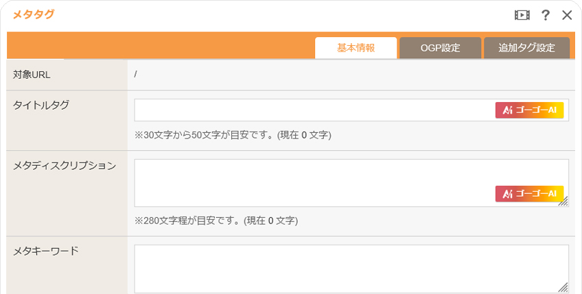Click the タイトルタグ field label

point(41,105)
